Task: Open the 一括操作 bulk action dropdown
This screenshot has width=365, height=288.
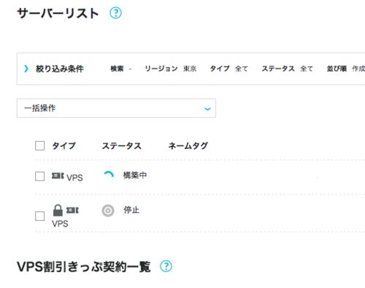Action: pyautogui.click(x=116, y=108)
